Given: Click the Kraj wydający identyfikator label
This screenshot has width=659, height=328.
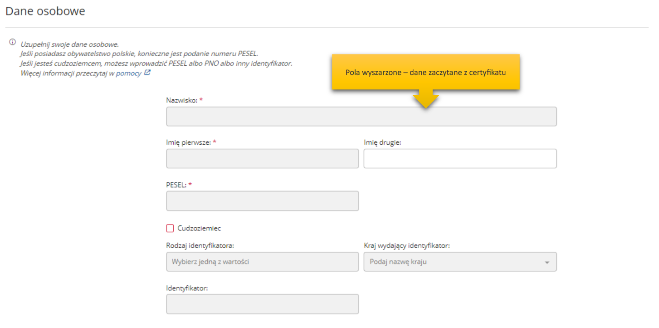Looking at the screenshot, I should pyautogui.click(x=407, y=245).
